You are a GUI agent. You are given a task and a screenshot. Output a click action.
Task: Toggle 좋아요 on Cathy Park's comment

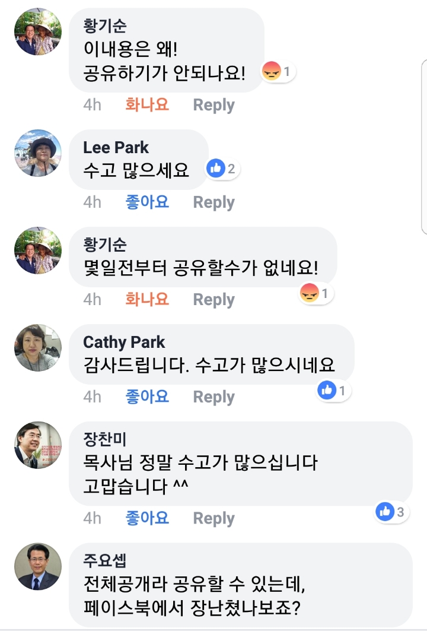[x=147, y=397]
